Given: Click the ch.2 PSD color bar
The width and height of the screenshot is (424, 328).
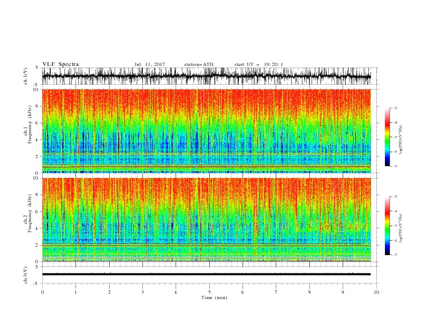Looking at the screenshot, I should coord(388,226).
